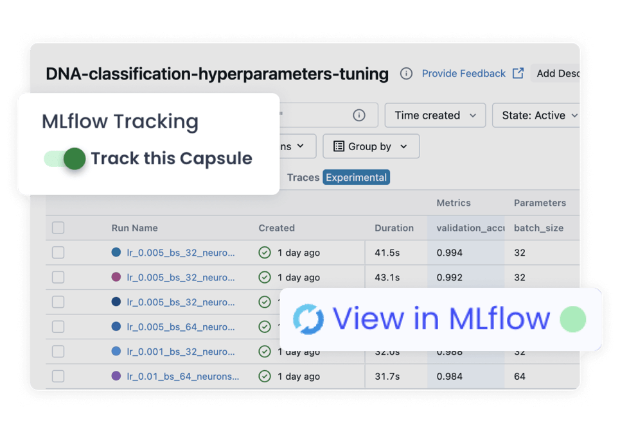Click the MLflow refresh logo icon
The height and width of the screenshot is (433, 620).
(308, 319)
